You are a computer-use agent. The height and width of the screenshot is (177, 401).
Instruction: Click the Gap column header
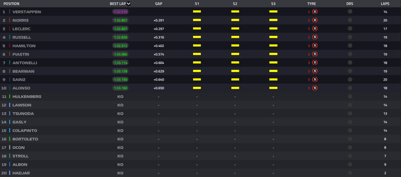tap(158, 4)
